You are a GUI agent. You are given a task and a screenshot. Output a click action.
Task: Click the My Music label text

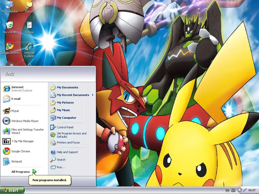[63, 110]
